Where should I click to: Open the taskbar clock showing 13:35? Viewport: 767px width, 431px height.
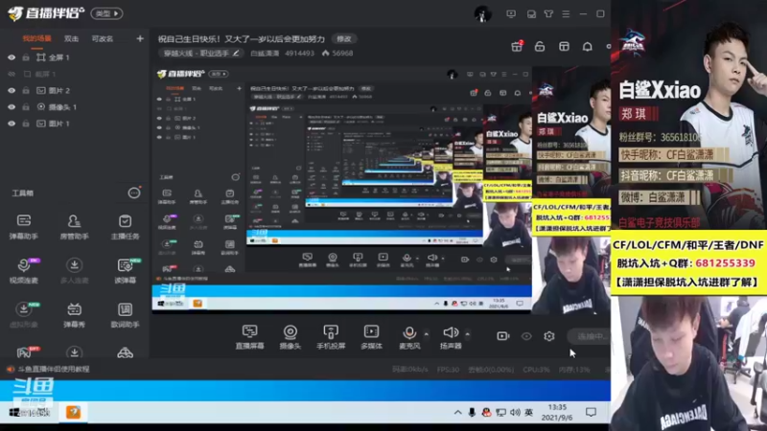coord(557,412)
